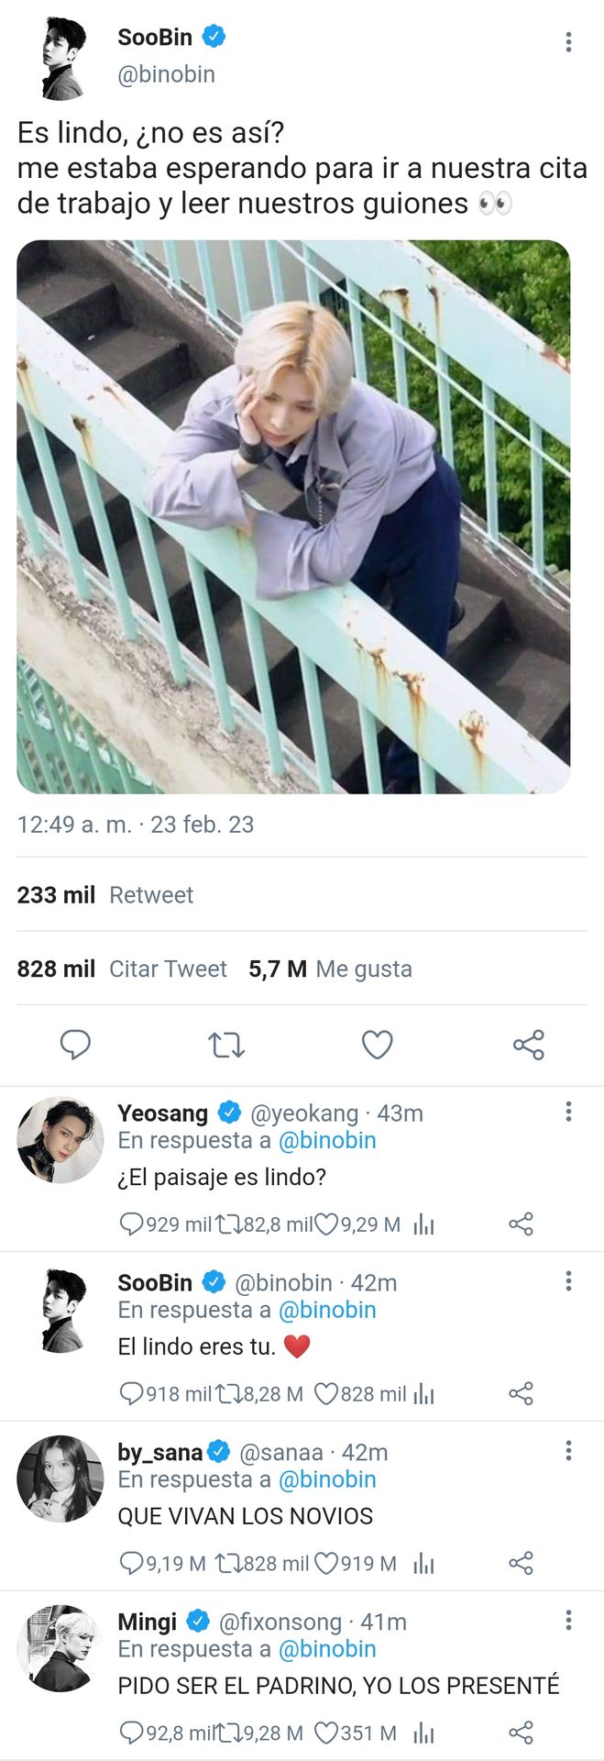Screen dimensions: 604x1761
Task: Open Yeosang's profile picture
Action: coord(60,1139)
